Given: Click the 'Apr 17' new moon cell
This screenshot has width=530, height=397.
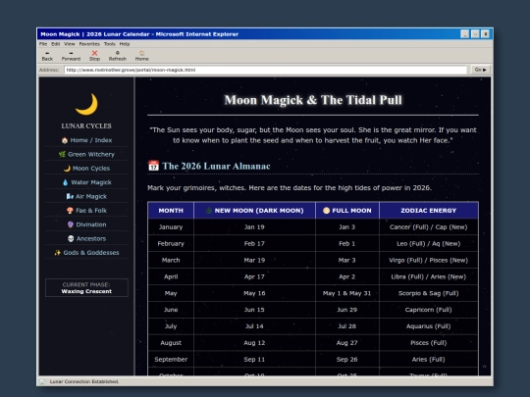Looking at the screenshot, I should tap(254, 276).
